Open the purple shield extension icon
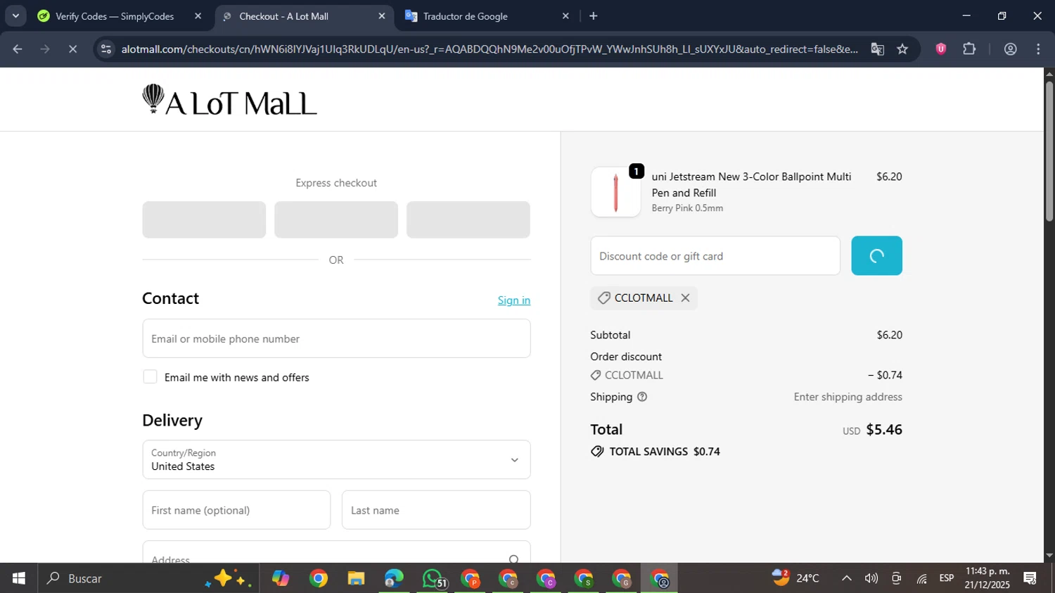1055x593 pixels. coord(941,49)
